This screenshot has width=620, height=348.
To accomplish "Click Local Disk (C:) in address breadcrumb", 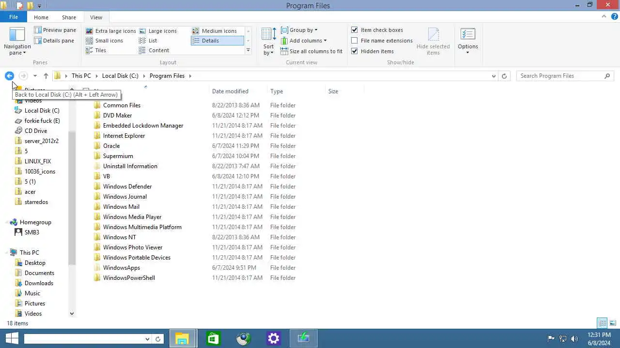I will click(x=120, y=76).
